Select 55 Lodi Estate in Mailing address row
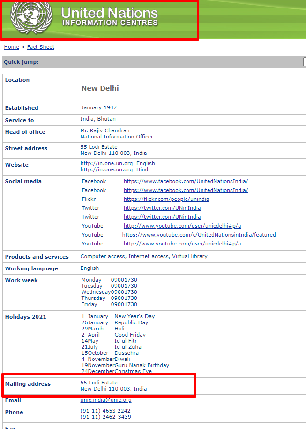 [99, 383]
